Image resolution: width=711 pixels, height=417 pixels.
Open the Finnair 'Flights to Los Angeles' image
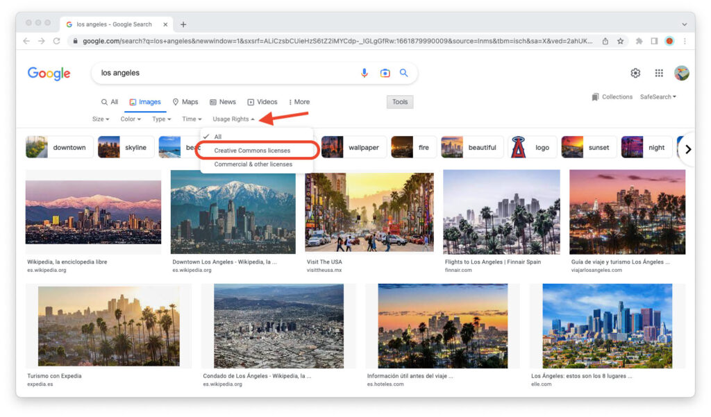pyautogui.click(x=501, y=212)
